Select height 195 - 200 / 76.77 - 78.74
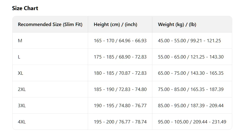The height and width of the screenshot is (136, 242). [120, 122]
